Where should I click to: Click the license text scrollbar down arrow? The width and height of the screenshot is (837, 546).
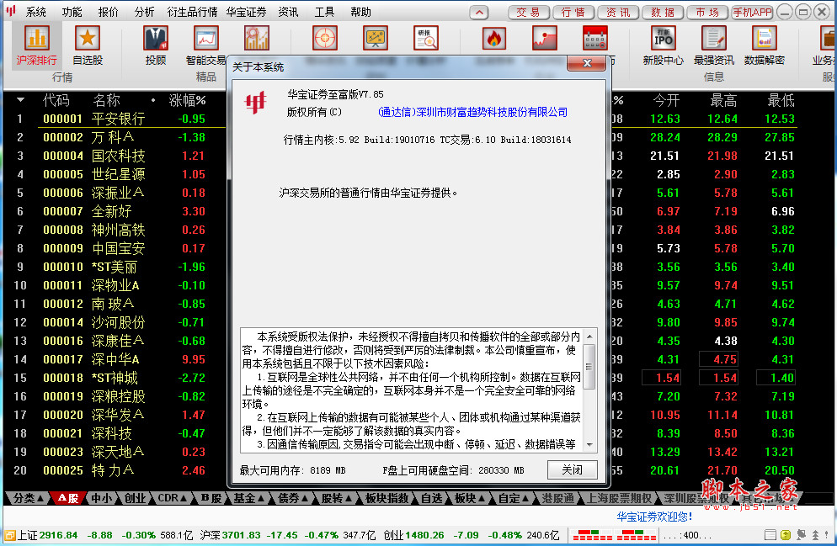[589, 445]
